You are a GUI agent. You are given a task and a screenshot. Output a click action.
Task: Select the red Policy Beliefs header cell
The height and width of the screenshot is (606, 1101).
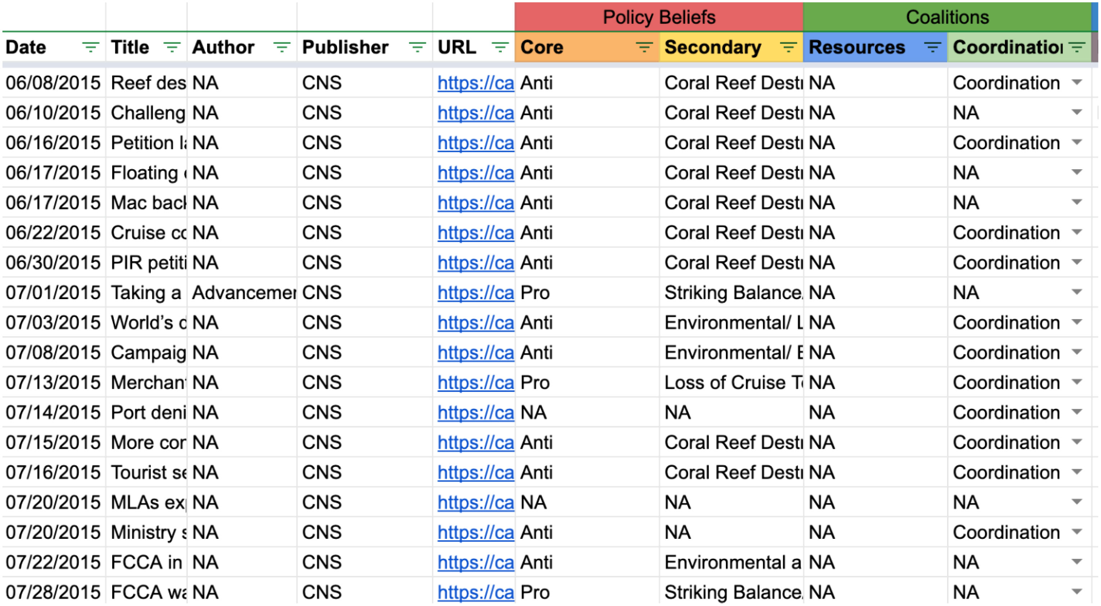[659, 17]
